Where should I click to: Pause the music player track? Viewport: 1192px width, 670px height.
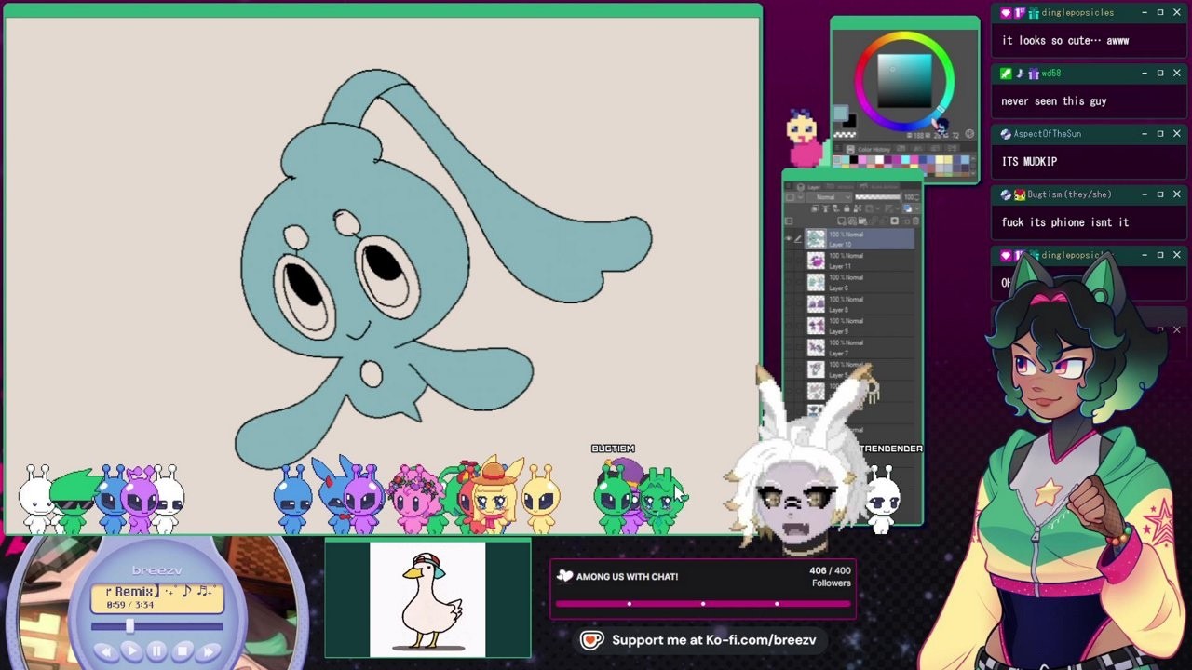pyautogui.click(x=156, y=651)
